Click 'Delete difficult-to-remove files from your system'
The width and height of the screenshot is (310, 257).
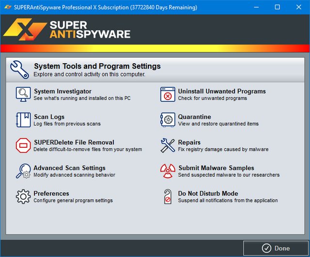[88, 149]
